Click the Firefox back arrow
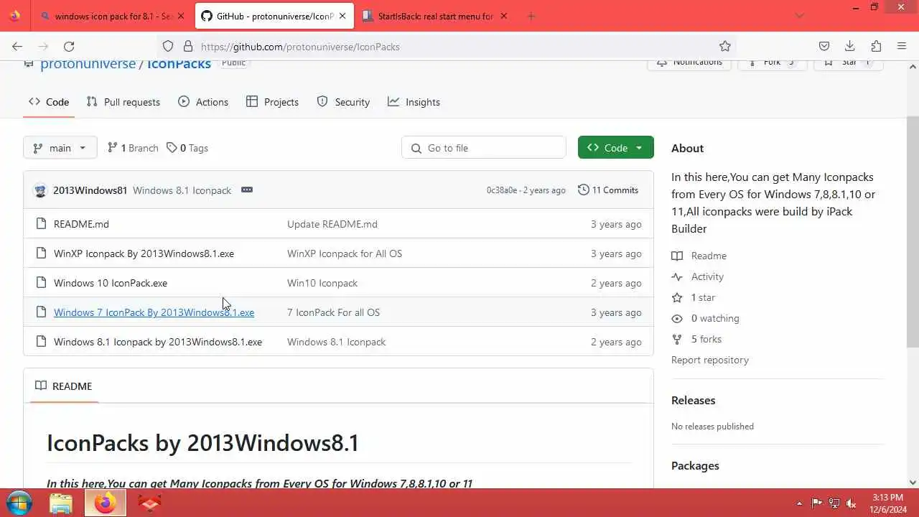 (17, 46)
